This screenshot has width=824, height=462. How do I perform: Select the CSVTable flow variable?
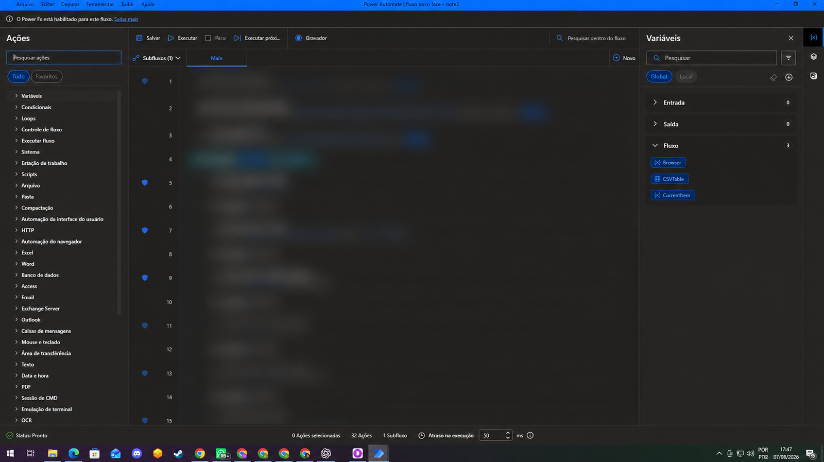(669, 179)
